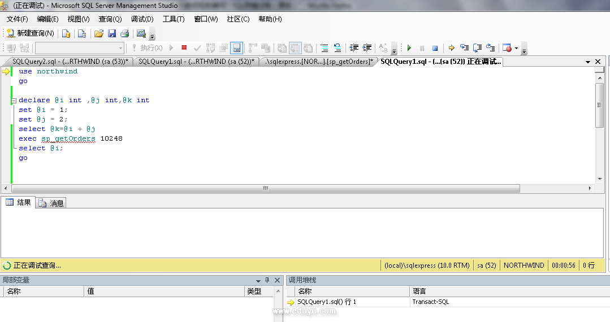
Task: Click the Uncomment selected lines icon
Action: (x=338, y=48)
